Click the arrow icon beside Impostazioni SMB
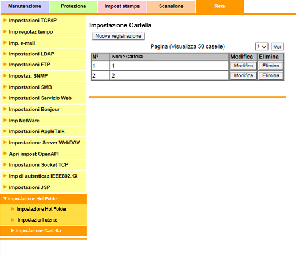 coord(5,87)
